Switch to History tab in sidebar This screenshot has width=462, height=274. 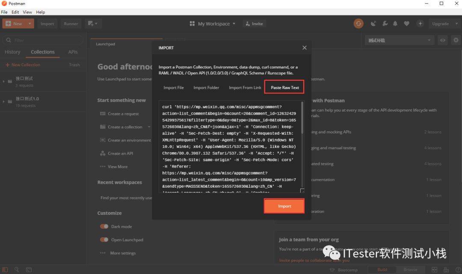pyautogui.click(x=12, y=52)
